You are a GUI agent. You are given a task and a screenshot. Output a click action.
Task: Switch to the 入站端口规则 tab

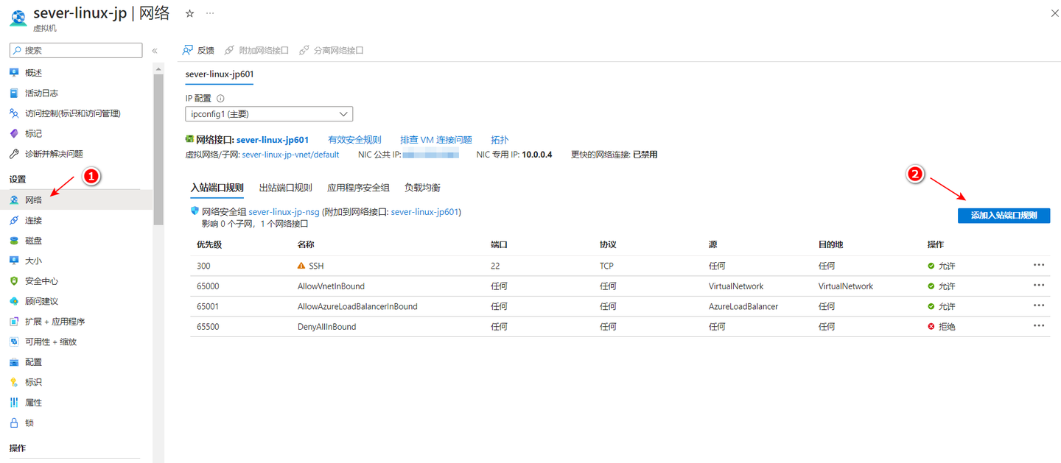(217, 188)
